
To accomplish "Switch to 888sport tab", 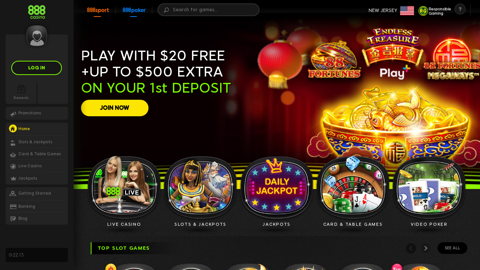I will [98, 10].
